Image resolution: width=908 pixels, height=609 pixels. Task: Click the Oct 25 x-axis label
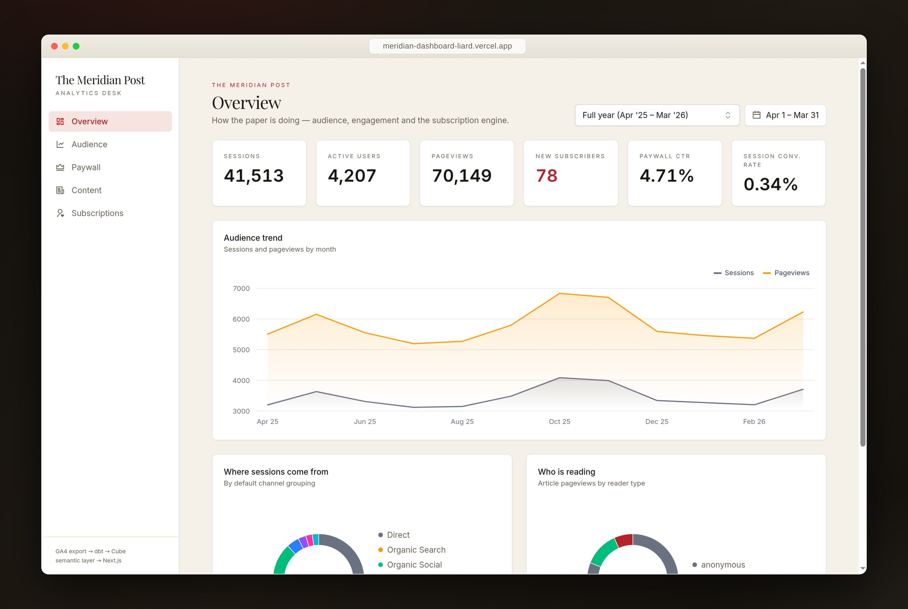[560, 422]
